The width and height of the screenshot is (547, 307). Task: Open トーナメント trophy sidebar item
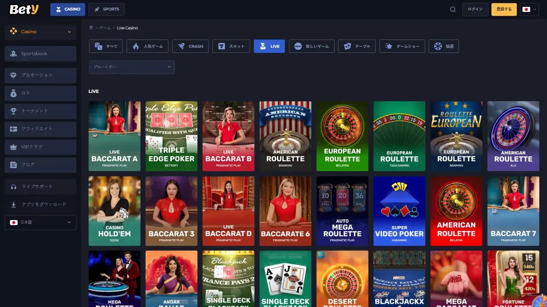coord(41,111)
